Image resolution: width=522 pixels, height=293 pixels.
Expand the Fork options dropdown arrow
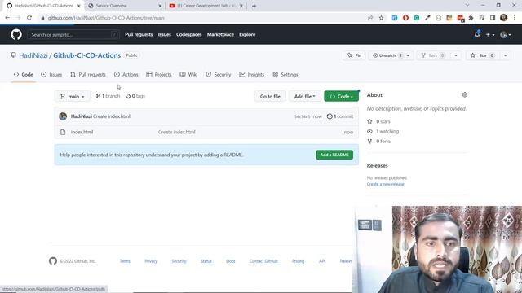pos(456,55)
